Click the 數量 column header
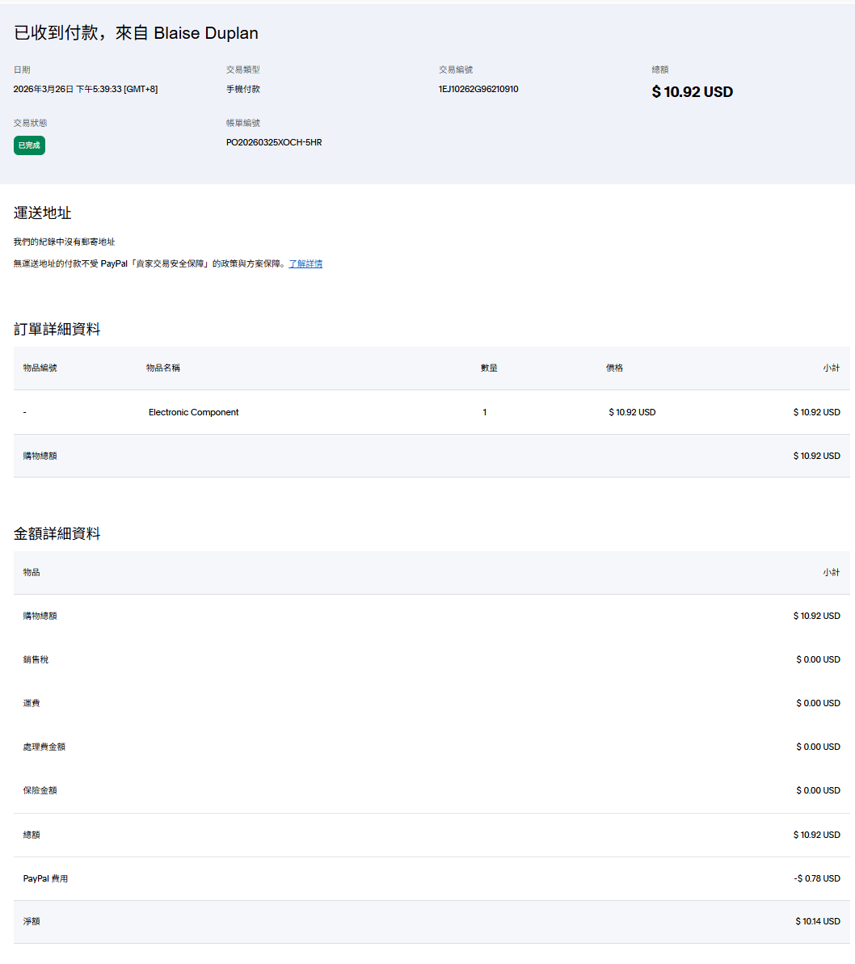Image resolution: width=855 pixels, height=964 pixels. [x=489, y=368]
